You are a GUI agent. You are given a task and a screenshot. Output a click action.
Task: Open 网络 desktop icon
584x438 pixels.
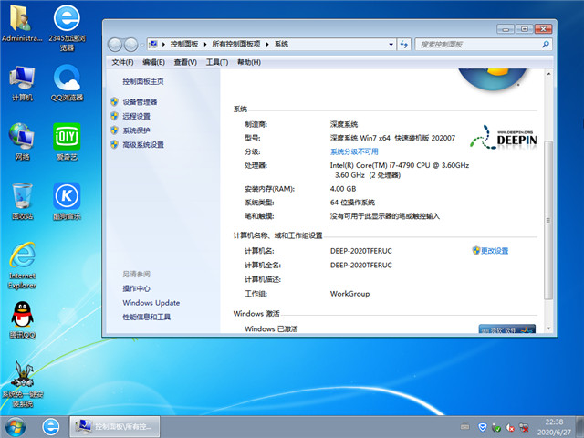coord(22,142)
